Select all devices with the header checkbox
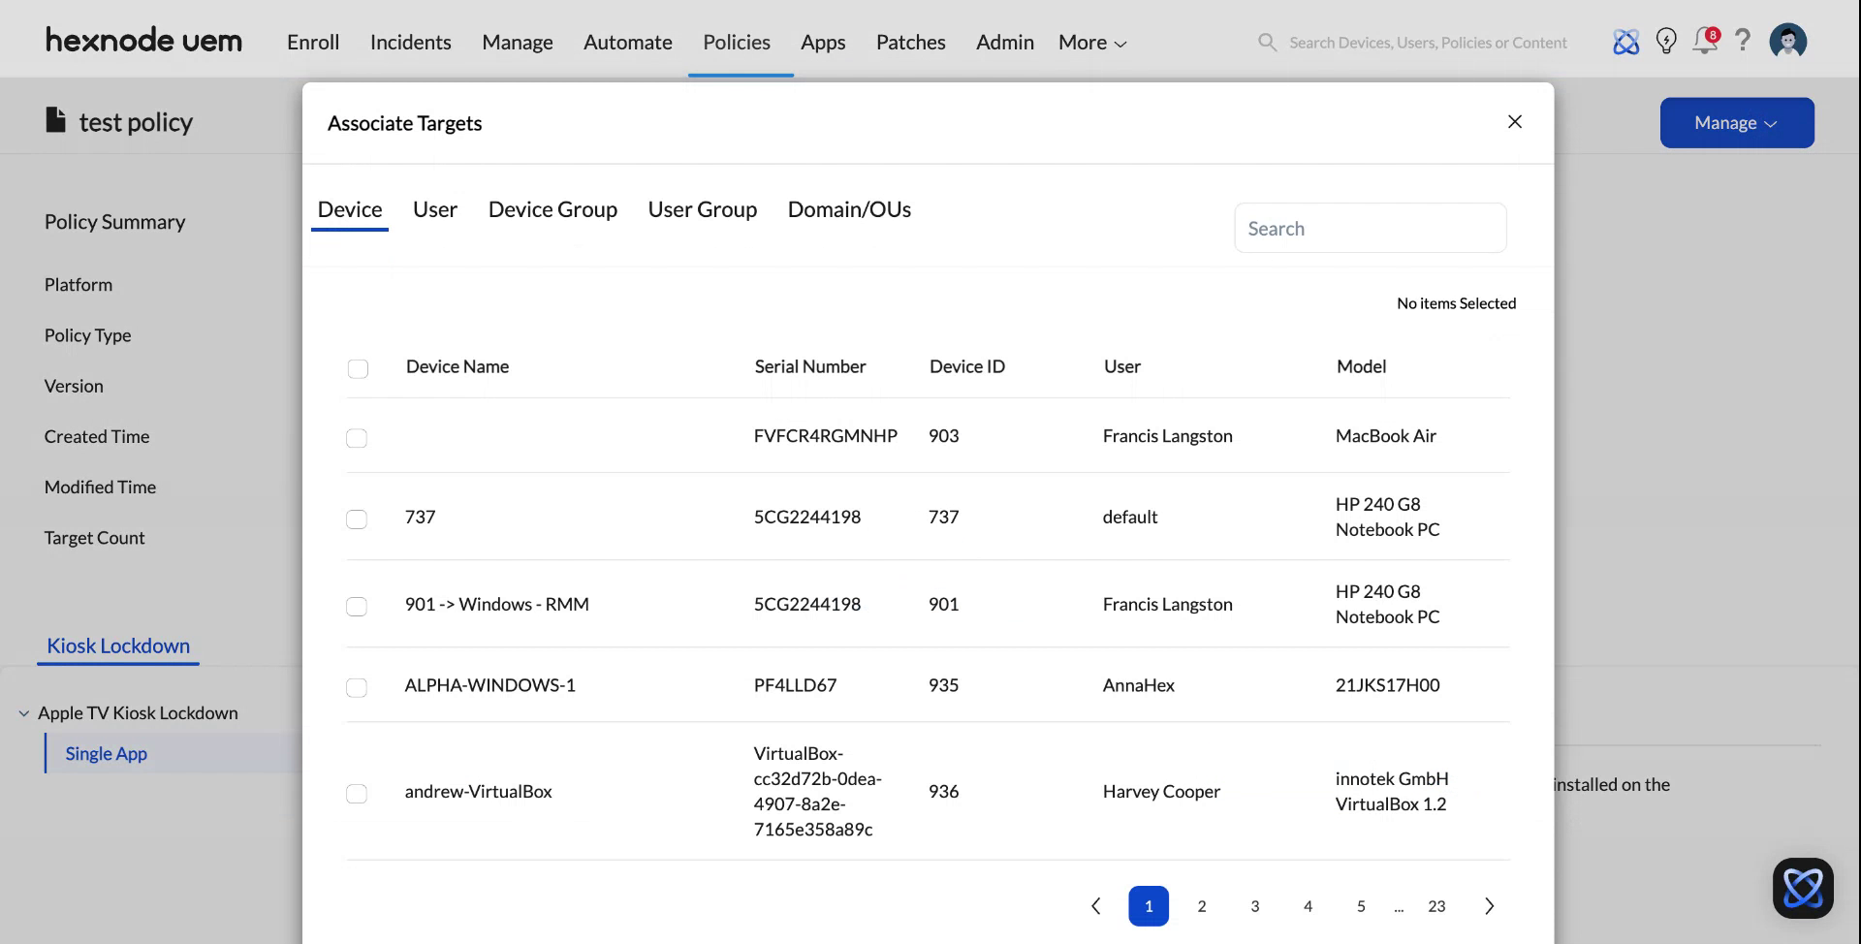1861x944 pixels. [358, 368]
